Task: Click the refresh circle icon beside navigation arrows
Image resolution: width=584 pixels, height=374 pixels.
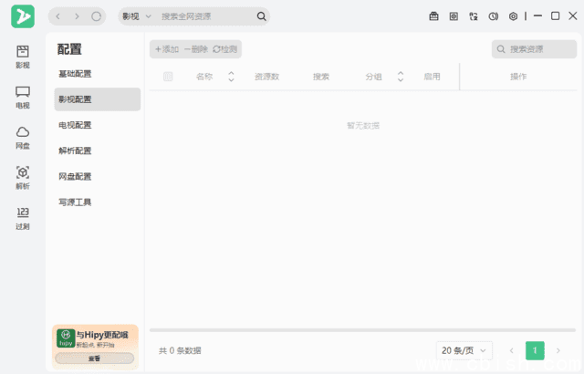Action: pyautogui.click(x=97, y=16)
